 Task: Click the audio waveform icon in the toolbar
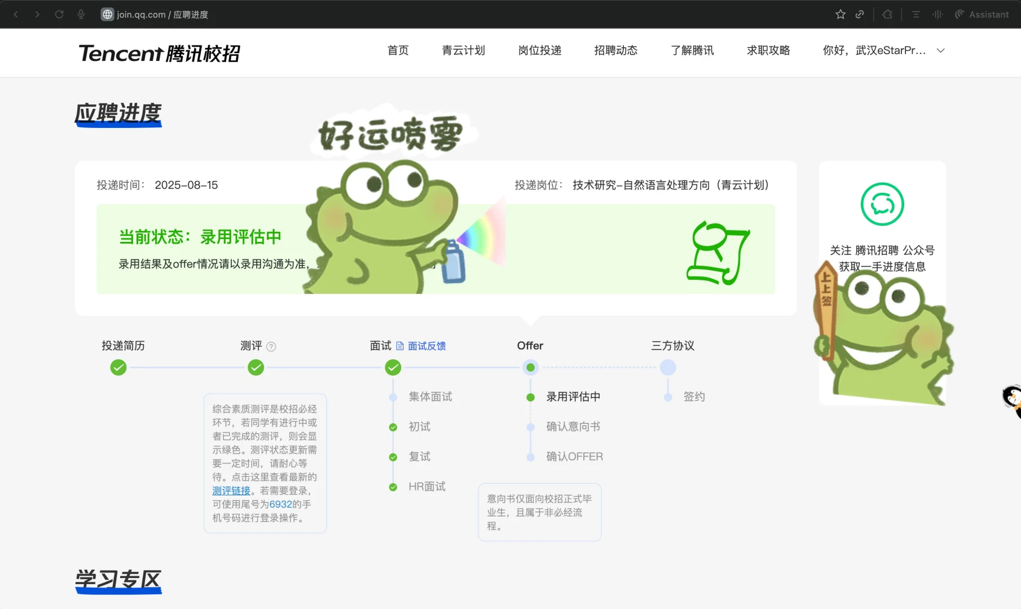point(938,14)
